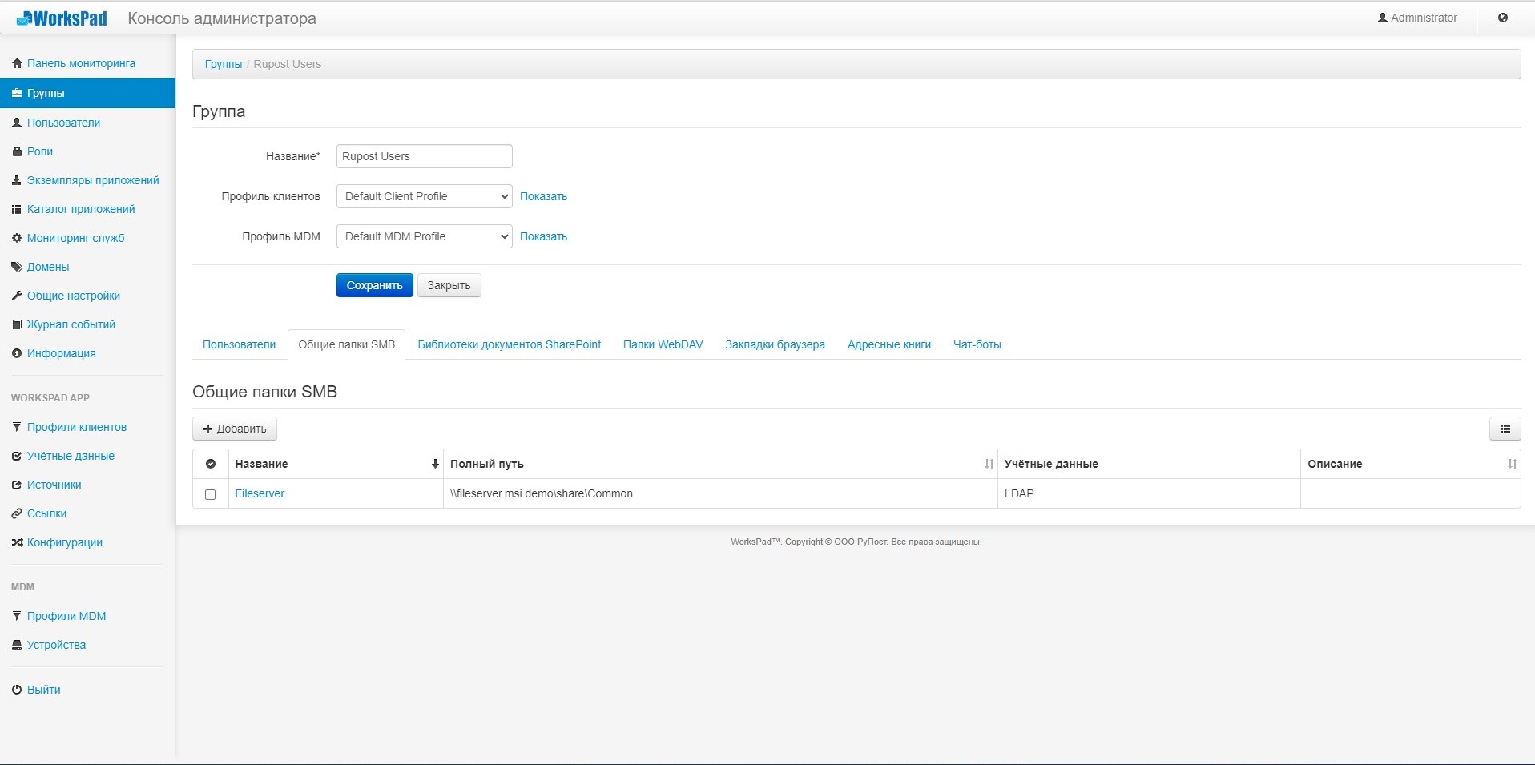Click Показать next to Профиль клиентов

tap(543, 196)
